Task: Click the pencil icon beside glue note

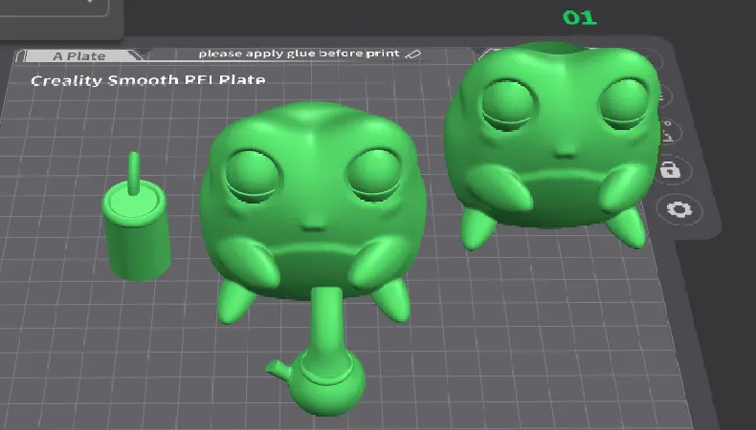Action: (x=412, y=54)
